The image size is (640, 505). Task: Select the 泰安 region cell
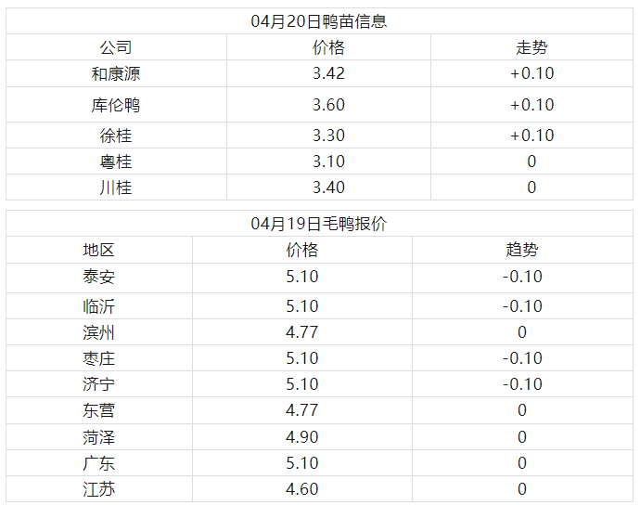coord(99,277)
